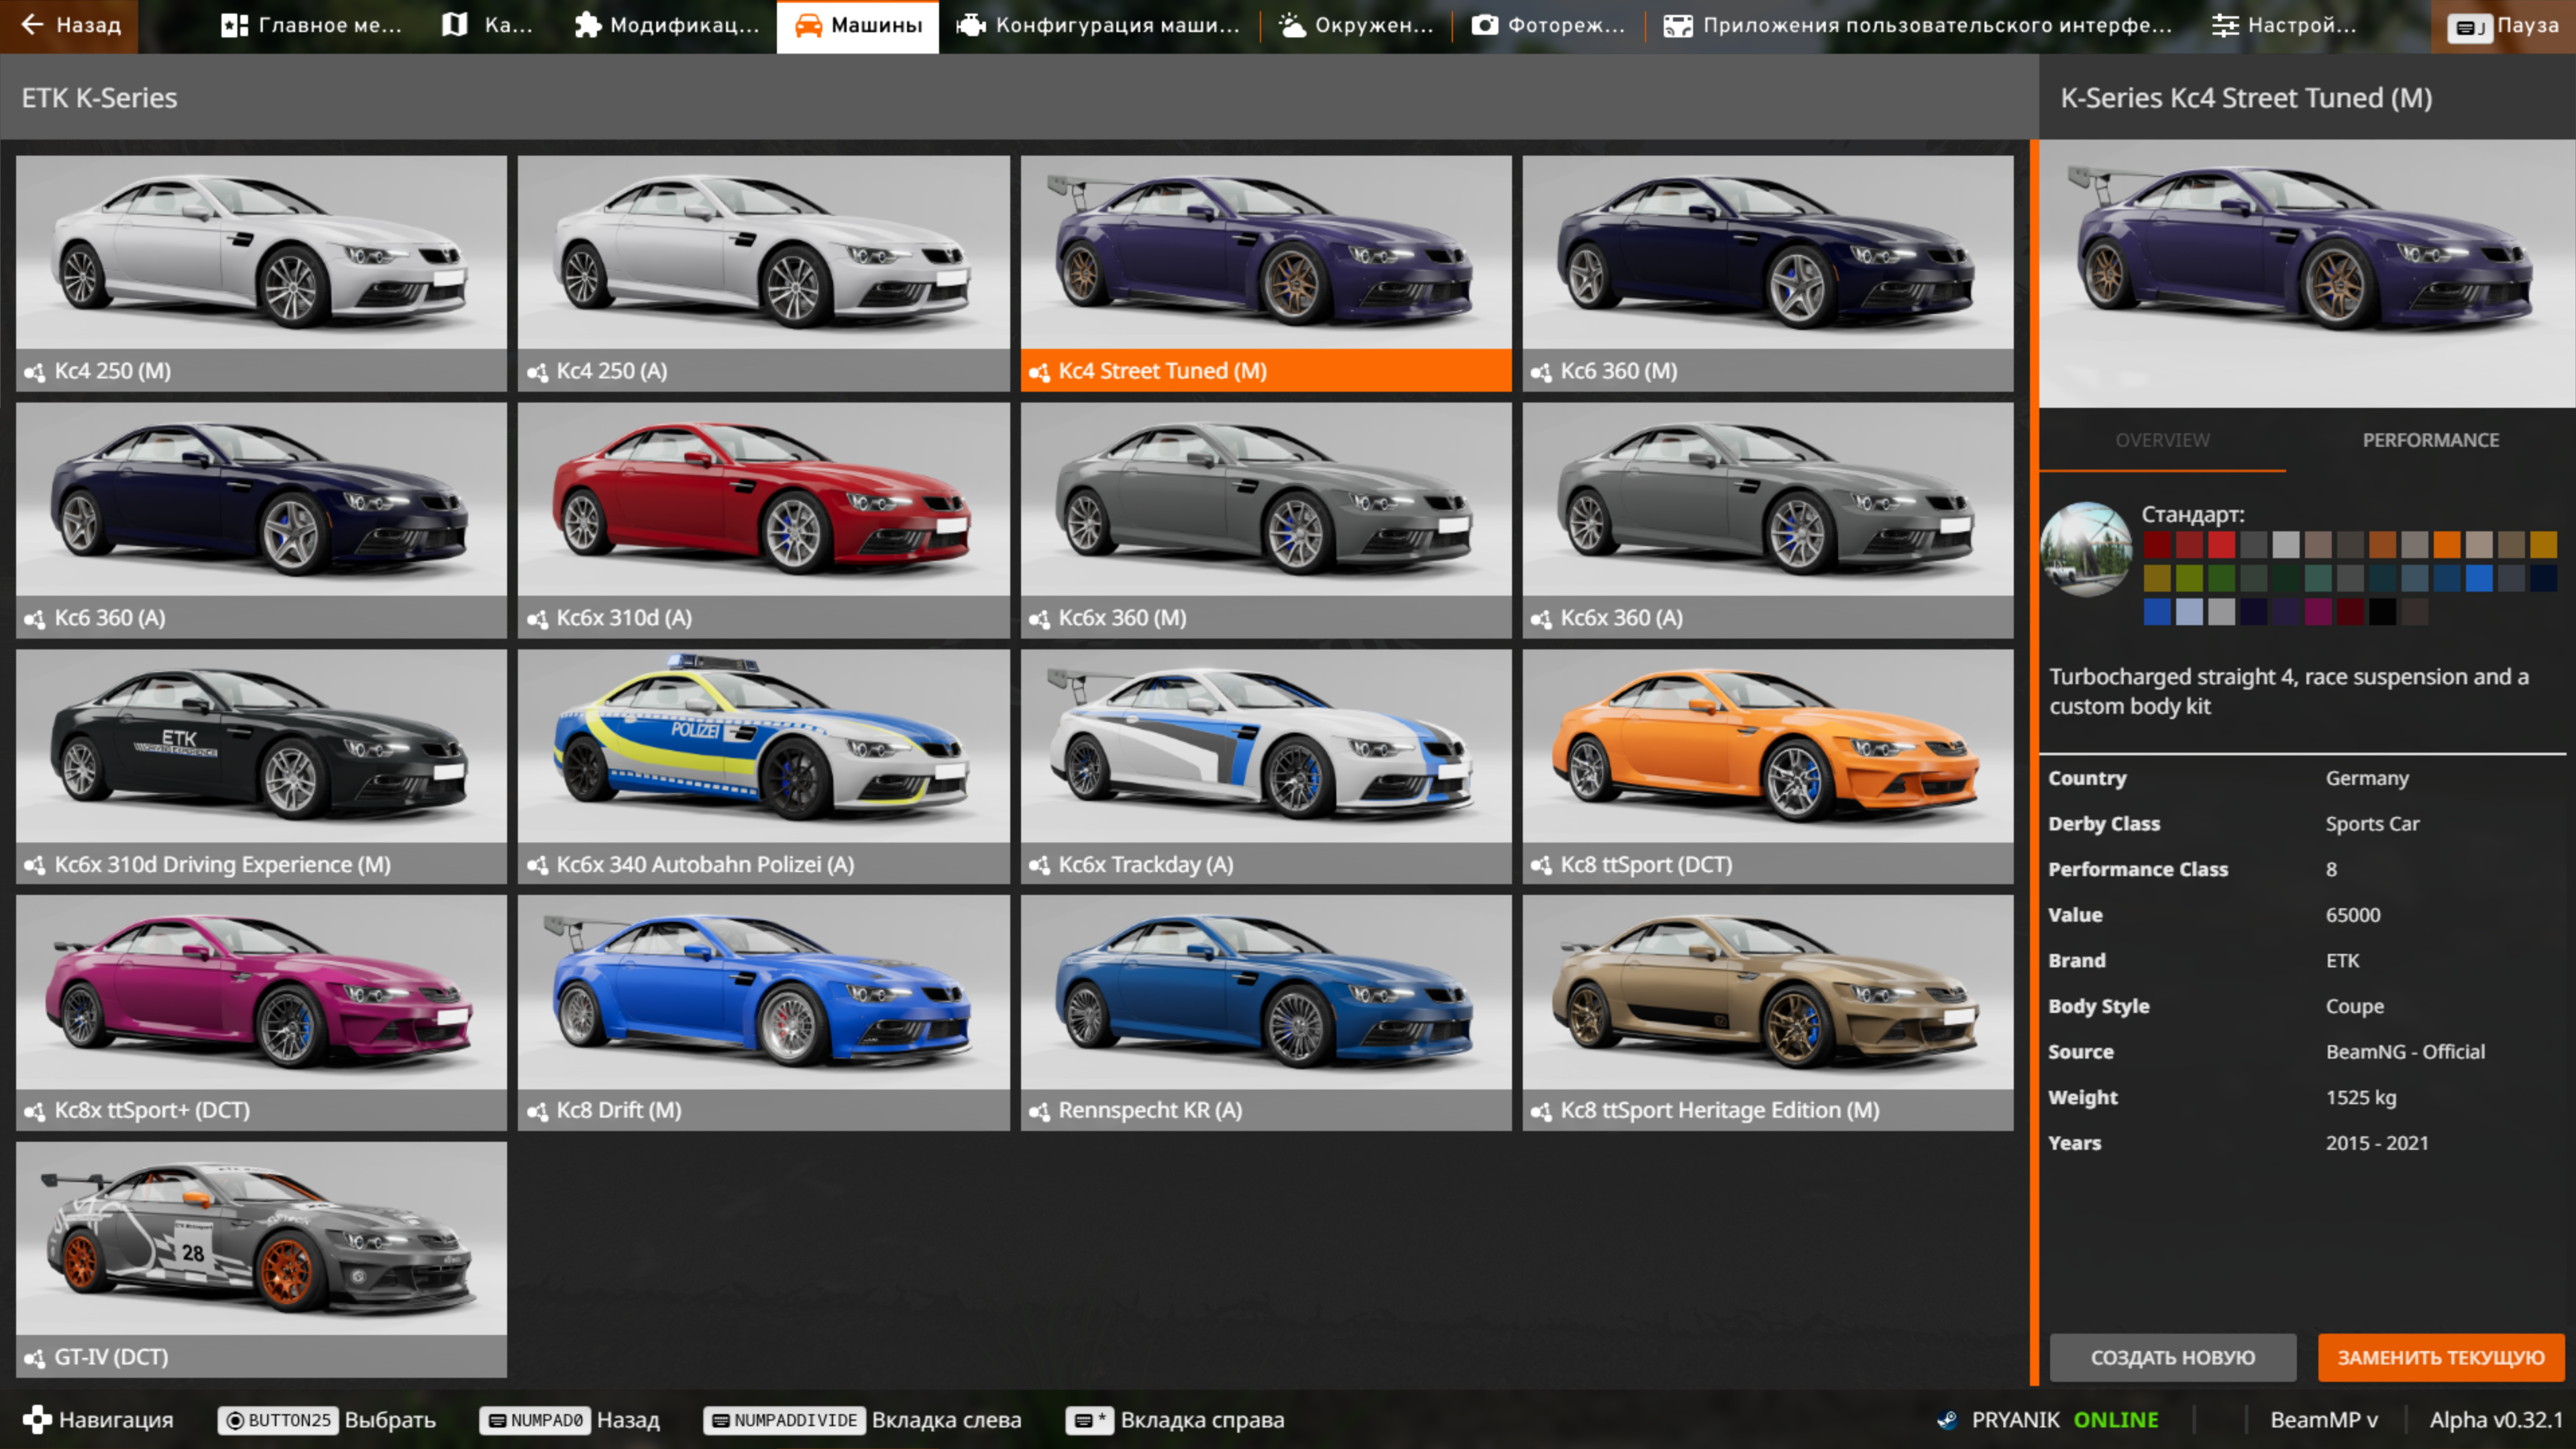The width and height of the screenshot is (2576, 1449).
Task: Click the weather Окружение icon
Action: point(1292,25)
